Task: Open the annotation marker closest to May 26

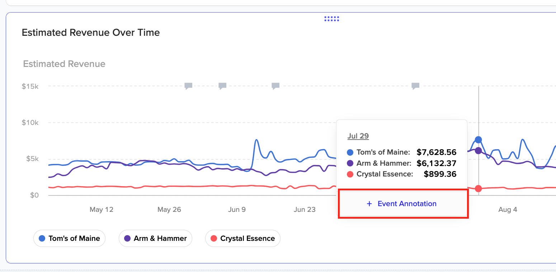Action: pos(188,86)
